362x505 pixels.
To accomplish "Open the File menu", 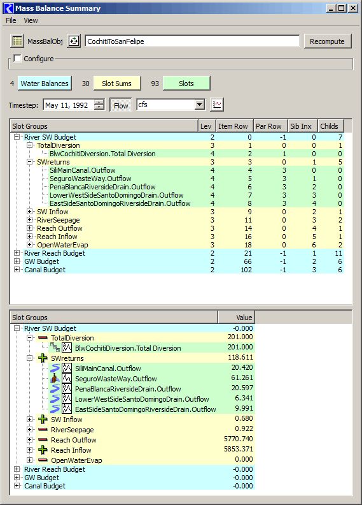I will pyautogui.click(x=11, y=20).
